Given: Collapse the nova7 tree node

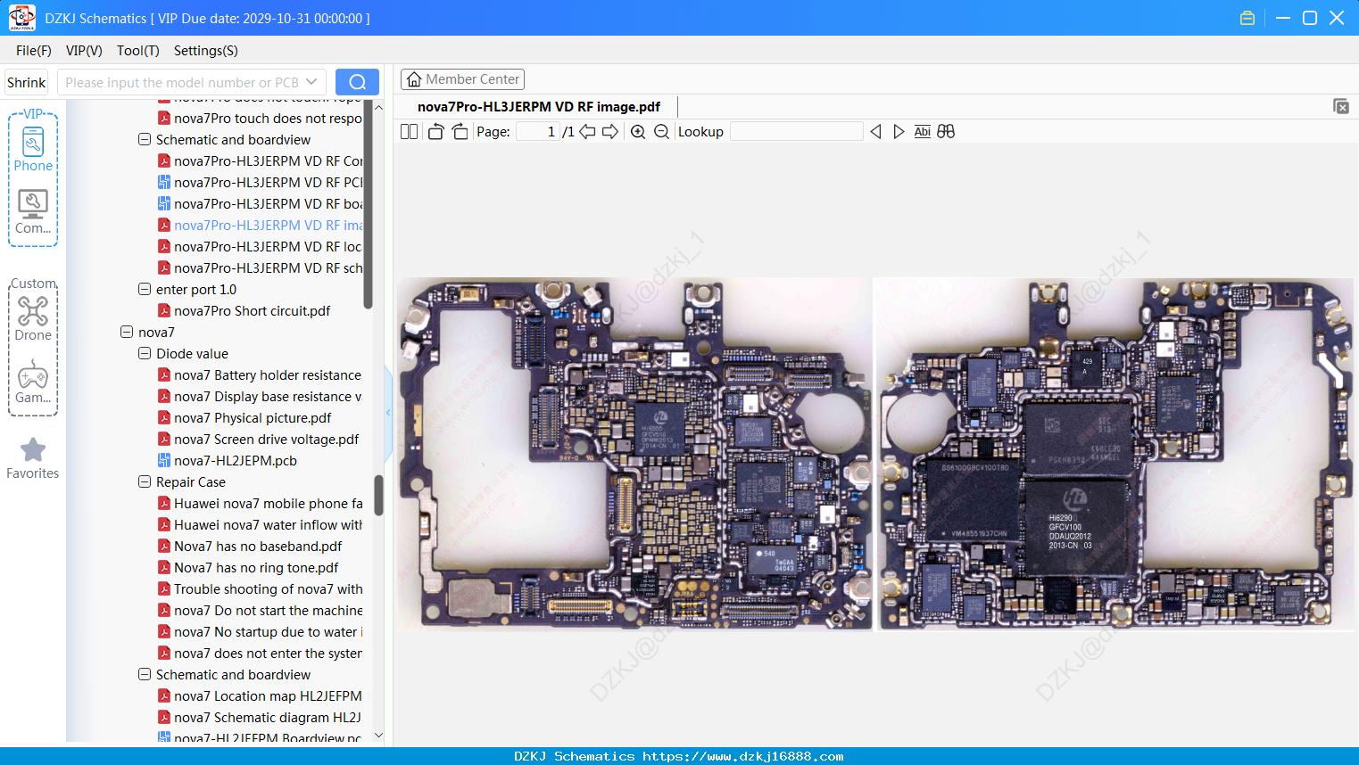Looking at the screenshot, I should [127, 333].
